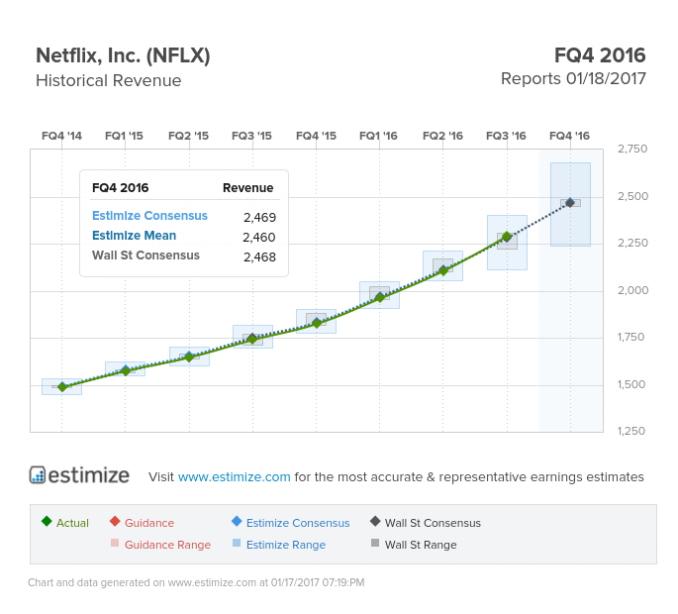Click the Wall St Consensus tooltip row label

pyautogui.click(x=145, y=256)
